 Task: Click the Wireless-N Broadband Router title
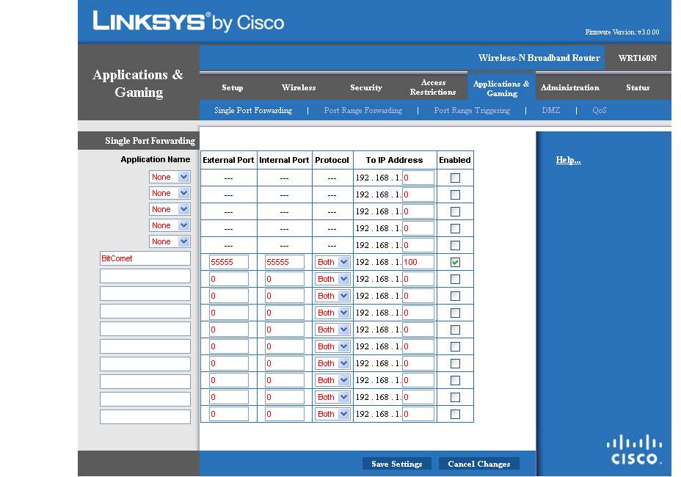pyautogui.click(x=539, y=58)
